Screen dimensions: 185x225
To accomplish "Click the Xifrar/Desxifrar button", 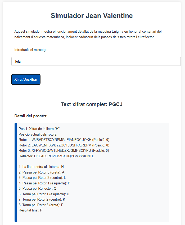I will tap(26, 79).
